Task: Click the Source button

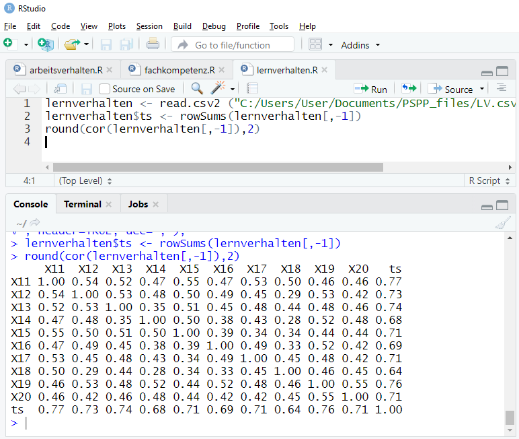Action: pos(451,89)
